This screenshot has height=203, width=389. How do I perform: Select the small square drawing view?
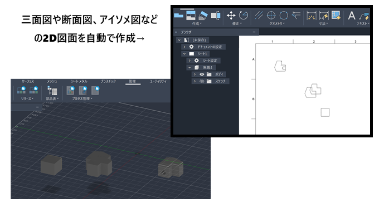point(325,112)
